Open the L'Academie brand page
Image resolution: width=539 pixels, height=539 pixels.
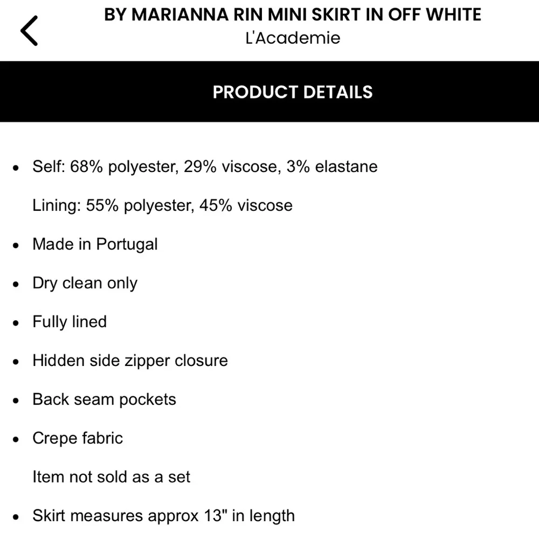point(292,38)
